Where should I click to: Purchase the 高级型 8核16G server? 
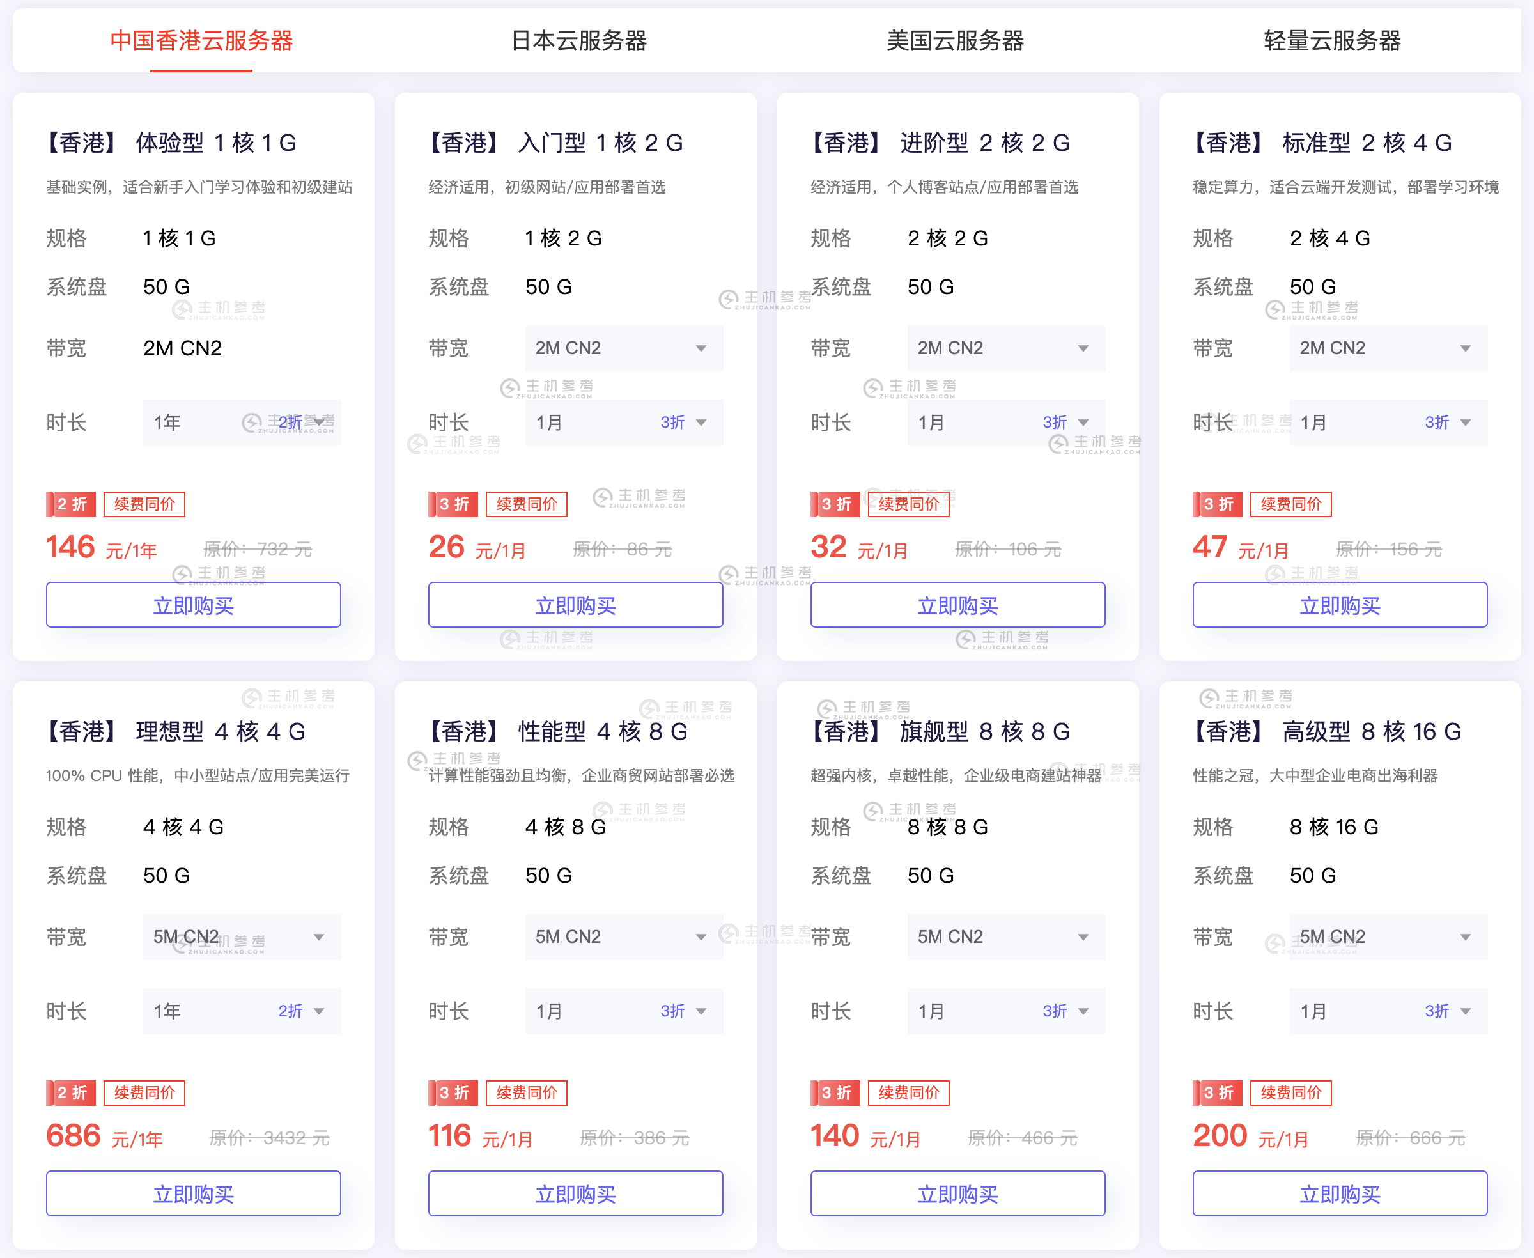pos(1340,1193)
